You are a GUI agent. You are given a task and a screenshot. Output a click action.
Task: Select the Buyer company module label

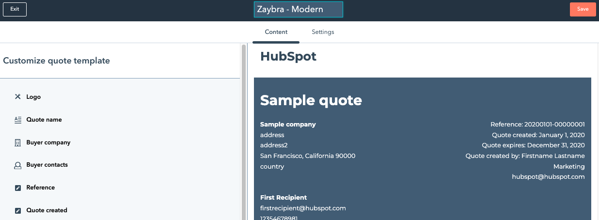click(x=48, y=142)
